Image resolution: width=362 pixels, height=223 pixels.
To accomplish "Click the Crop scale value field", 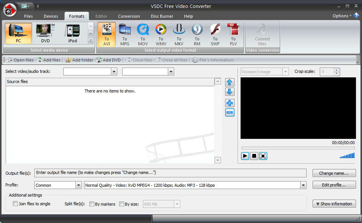I will tap(327, 72).
